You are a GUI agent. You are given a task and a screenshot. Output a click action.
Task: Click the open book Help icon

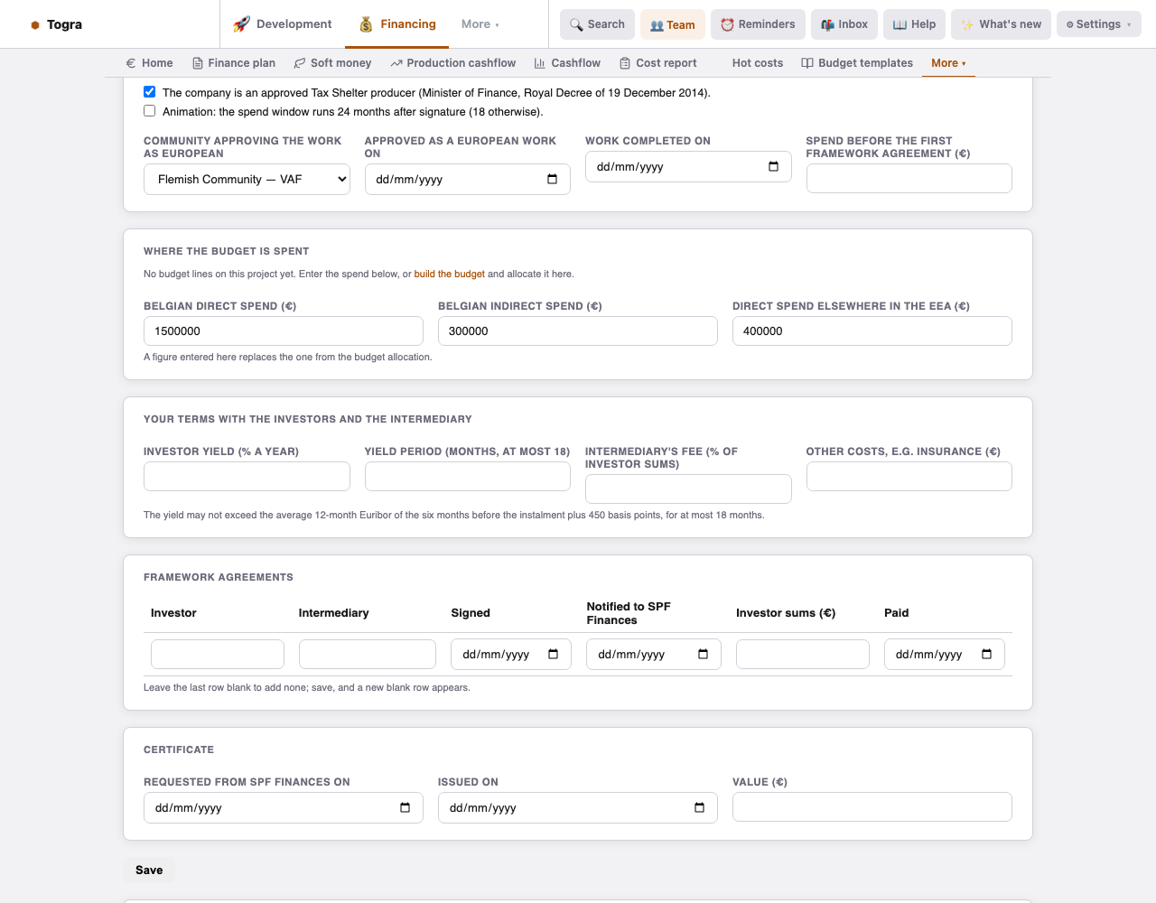(x=900, y=24)
